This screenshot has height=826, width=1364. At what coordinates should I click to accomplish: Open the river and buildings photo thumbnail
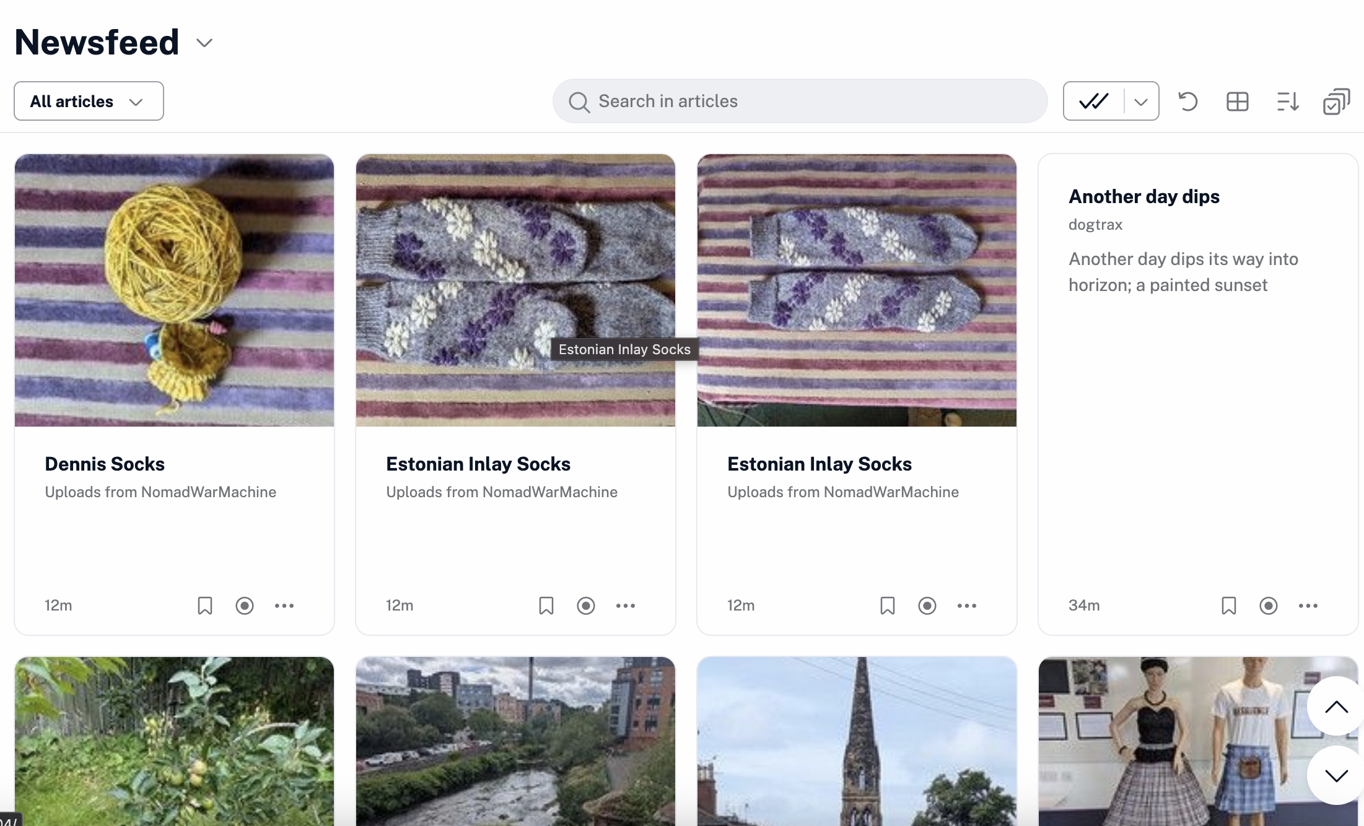pyautogui.click(x=515, y=741)
